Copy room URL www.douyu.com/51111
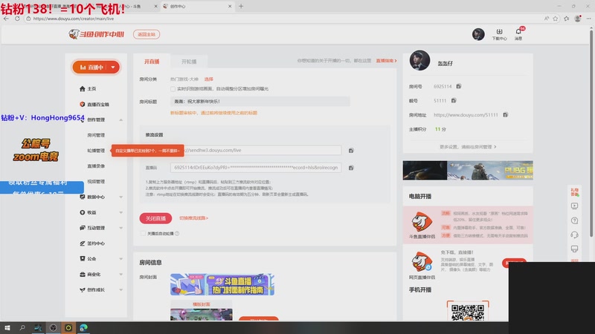The image size is (595, 334). [506, 115]
